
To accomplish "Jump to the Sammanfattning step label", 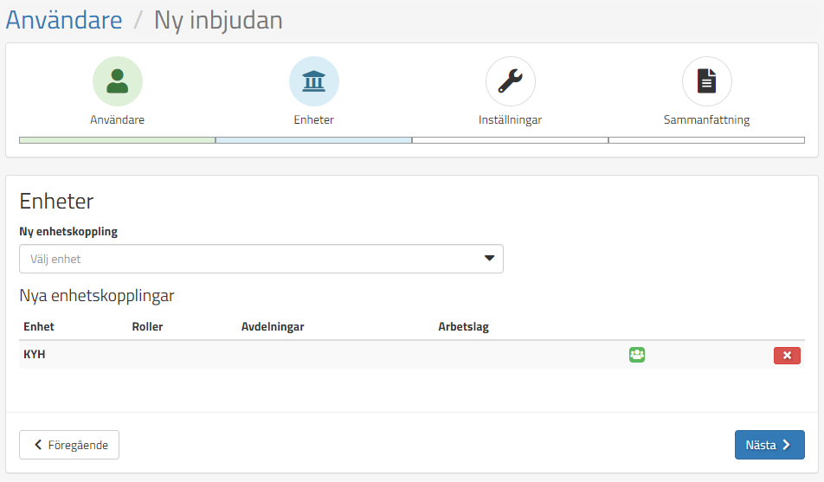I will click(706, 120).
